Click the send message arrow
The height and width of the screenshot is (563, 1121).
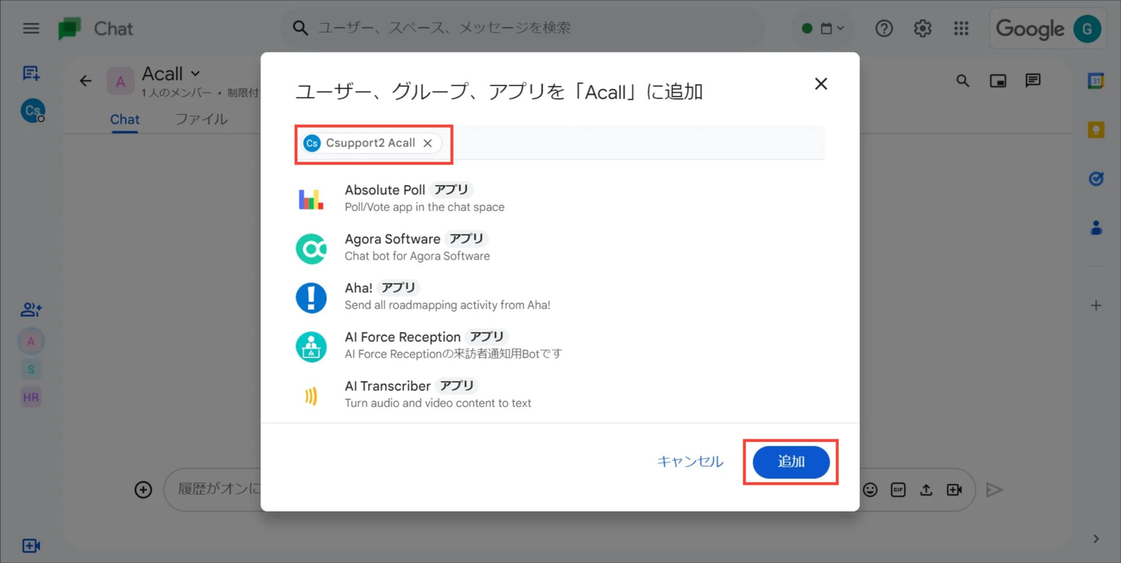pos(994,489)
